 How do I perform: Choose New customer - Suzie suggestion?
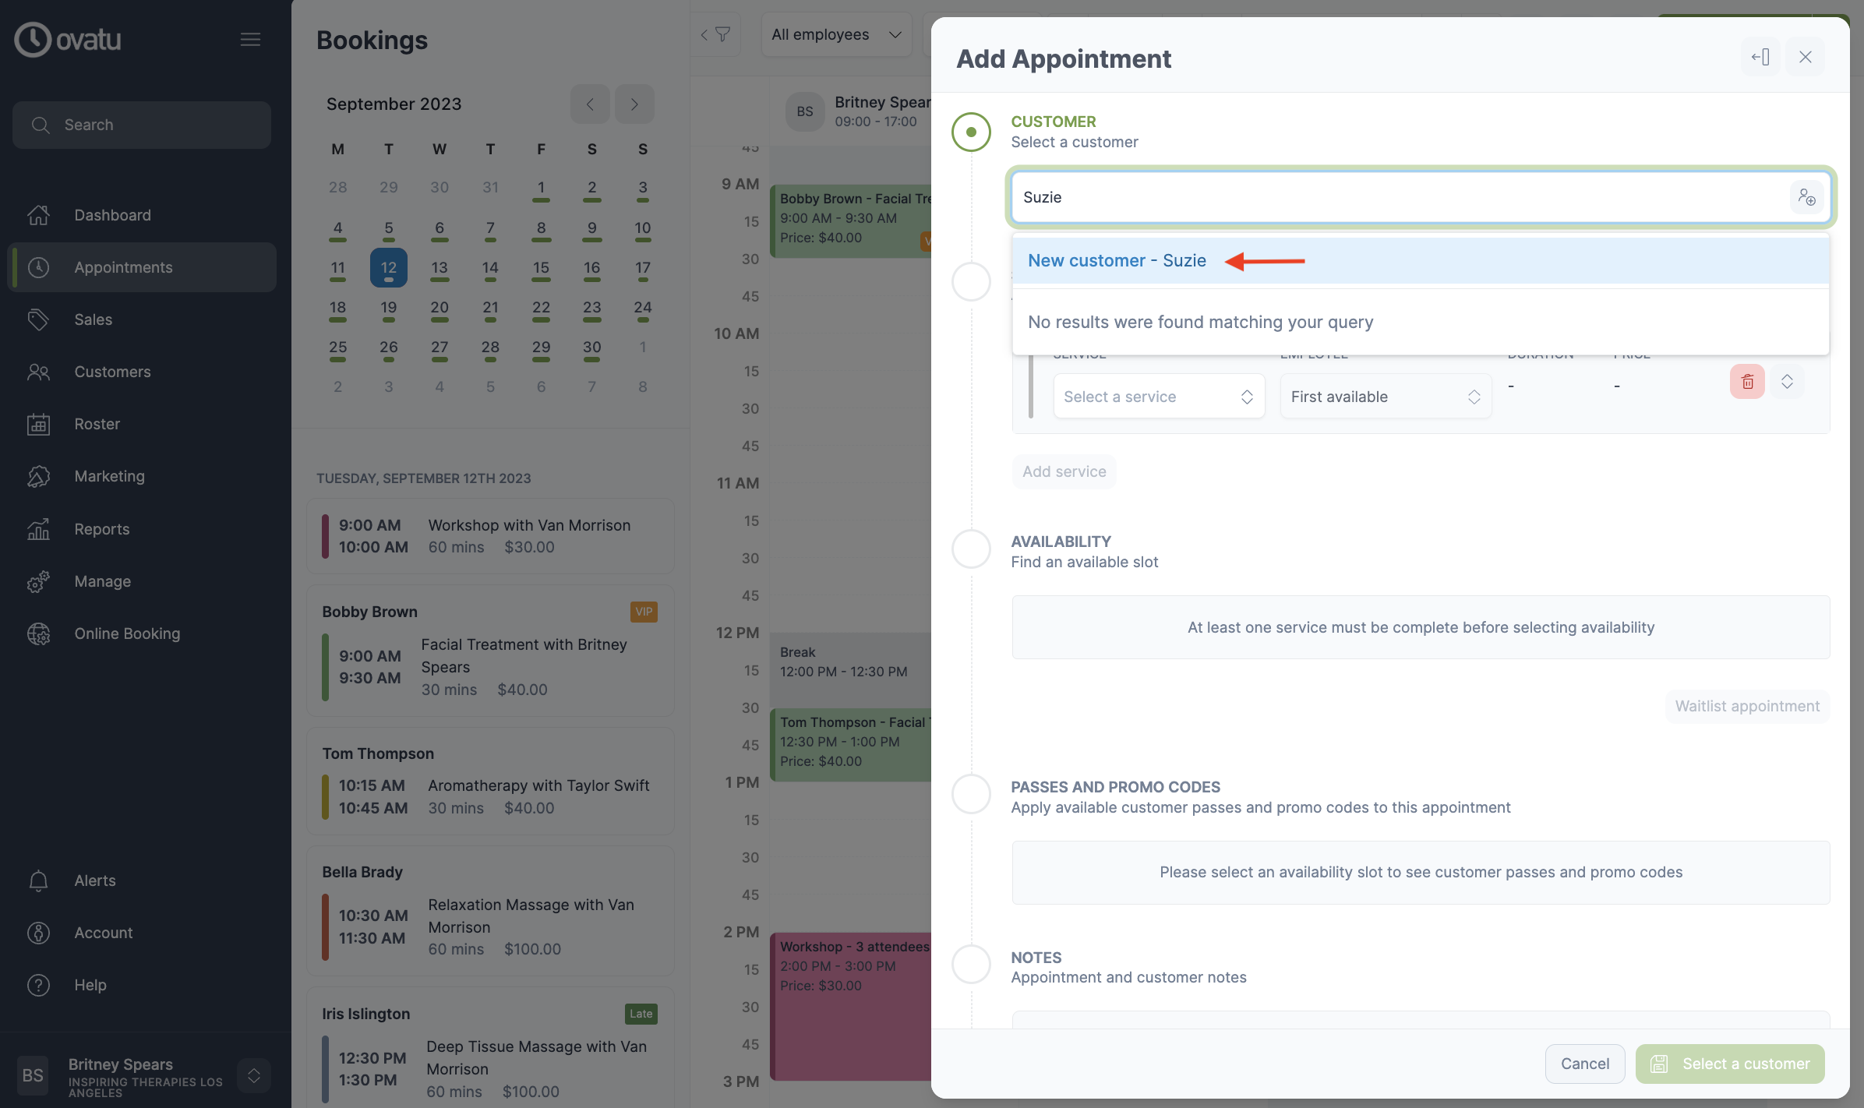tap(1117, 260)
